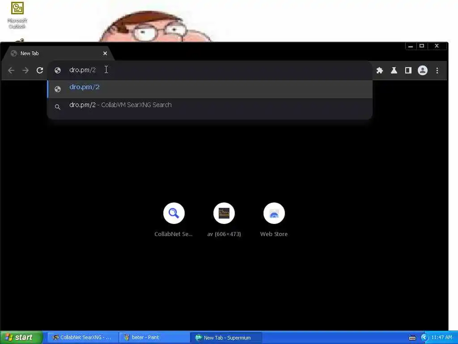Toggle the side panel icon

pos(408,70)
